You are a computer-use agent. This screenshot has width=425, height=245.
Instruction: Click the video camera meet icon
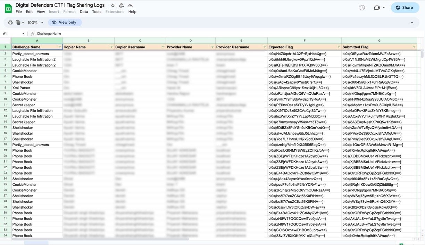click(x=377, y=8)
